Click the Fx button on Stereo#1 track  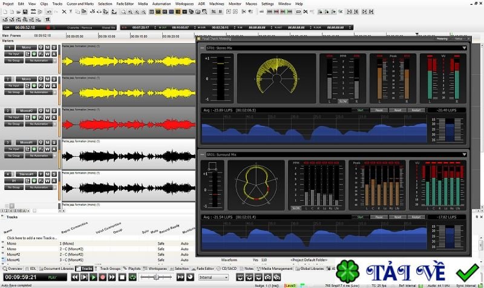41,181
